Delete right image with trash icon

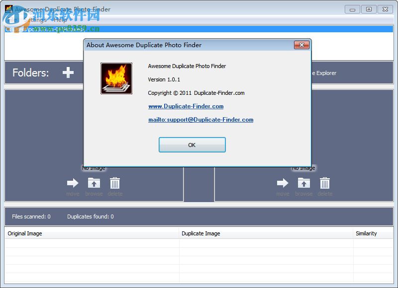tap(325, 183)
